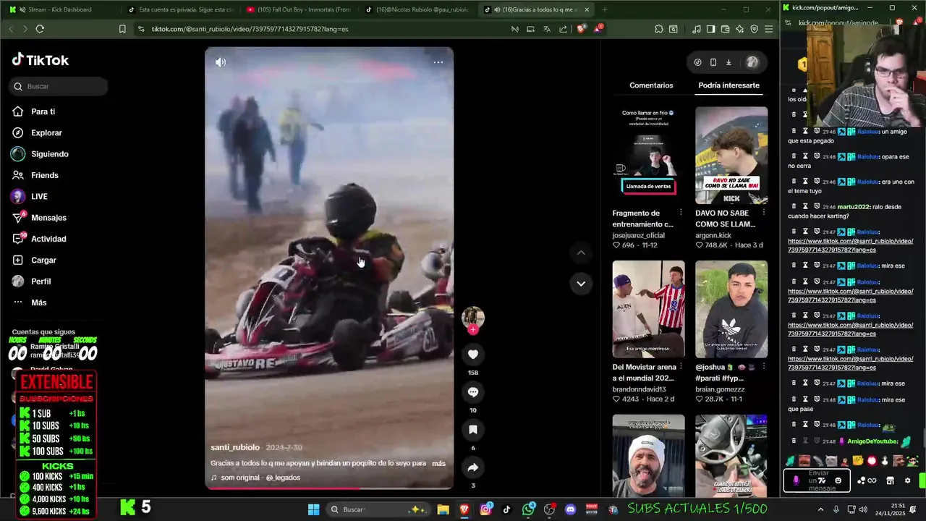Viewport: 926px width, 521px height.
Task: Switch to 'Stream - Kick Dashboard' browser tab
Action: click(x=60, y=9)
